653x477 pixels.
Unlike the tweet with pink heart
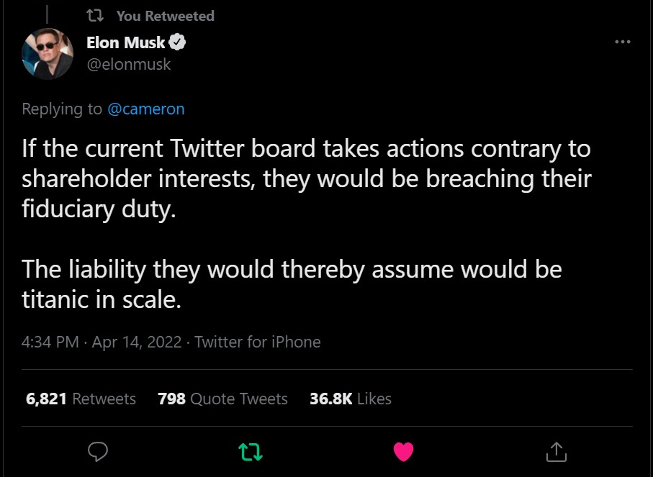click(404, 451)
